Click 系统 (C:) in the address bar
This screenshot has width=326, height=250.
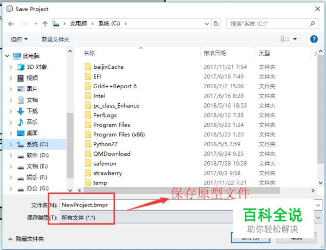[109, 24]
